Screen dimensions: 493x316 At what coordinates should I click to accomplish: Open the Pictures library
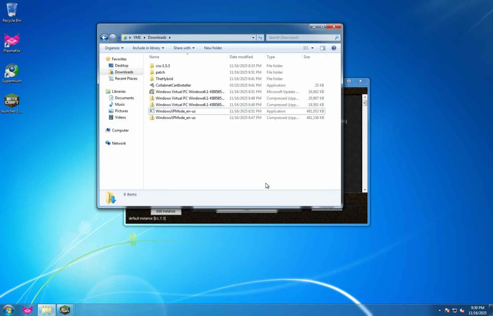(121, 111)
